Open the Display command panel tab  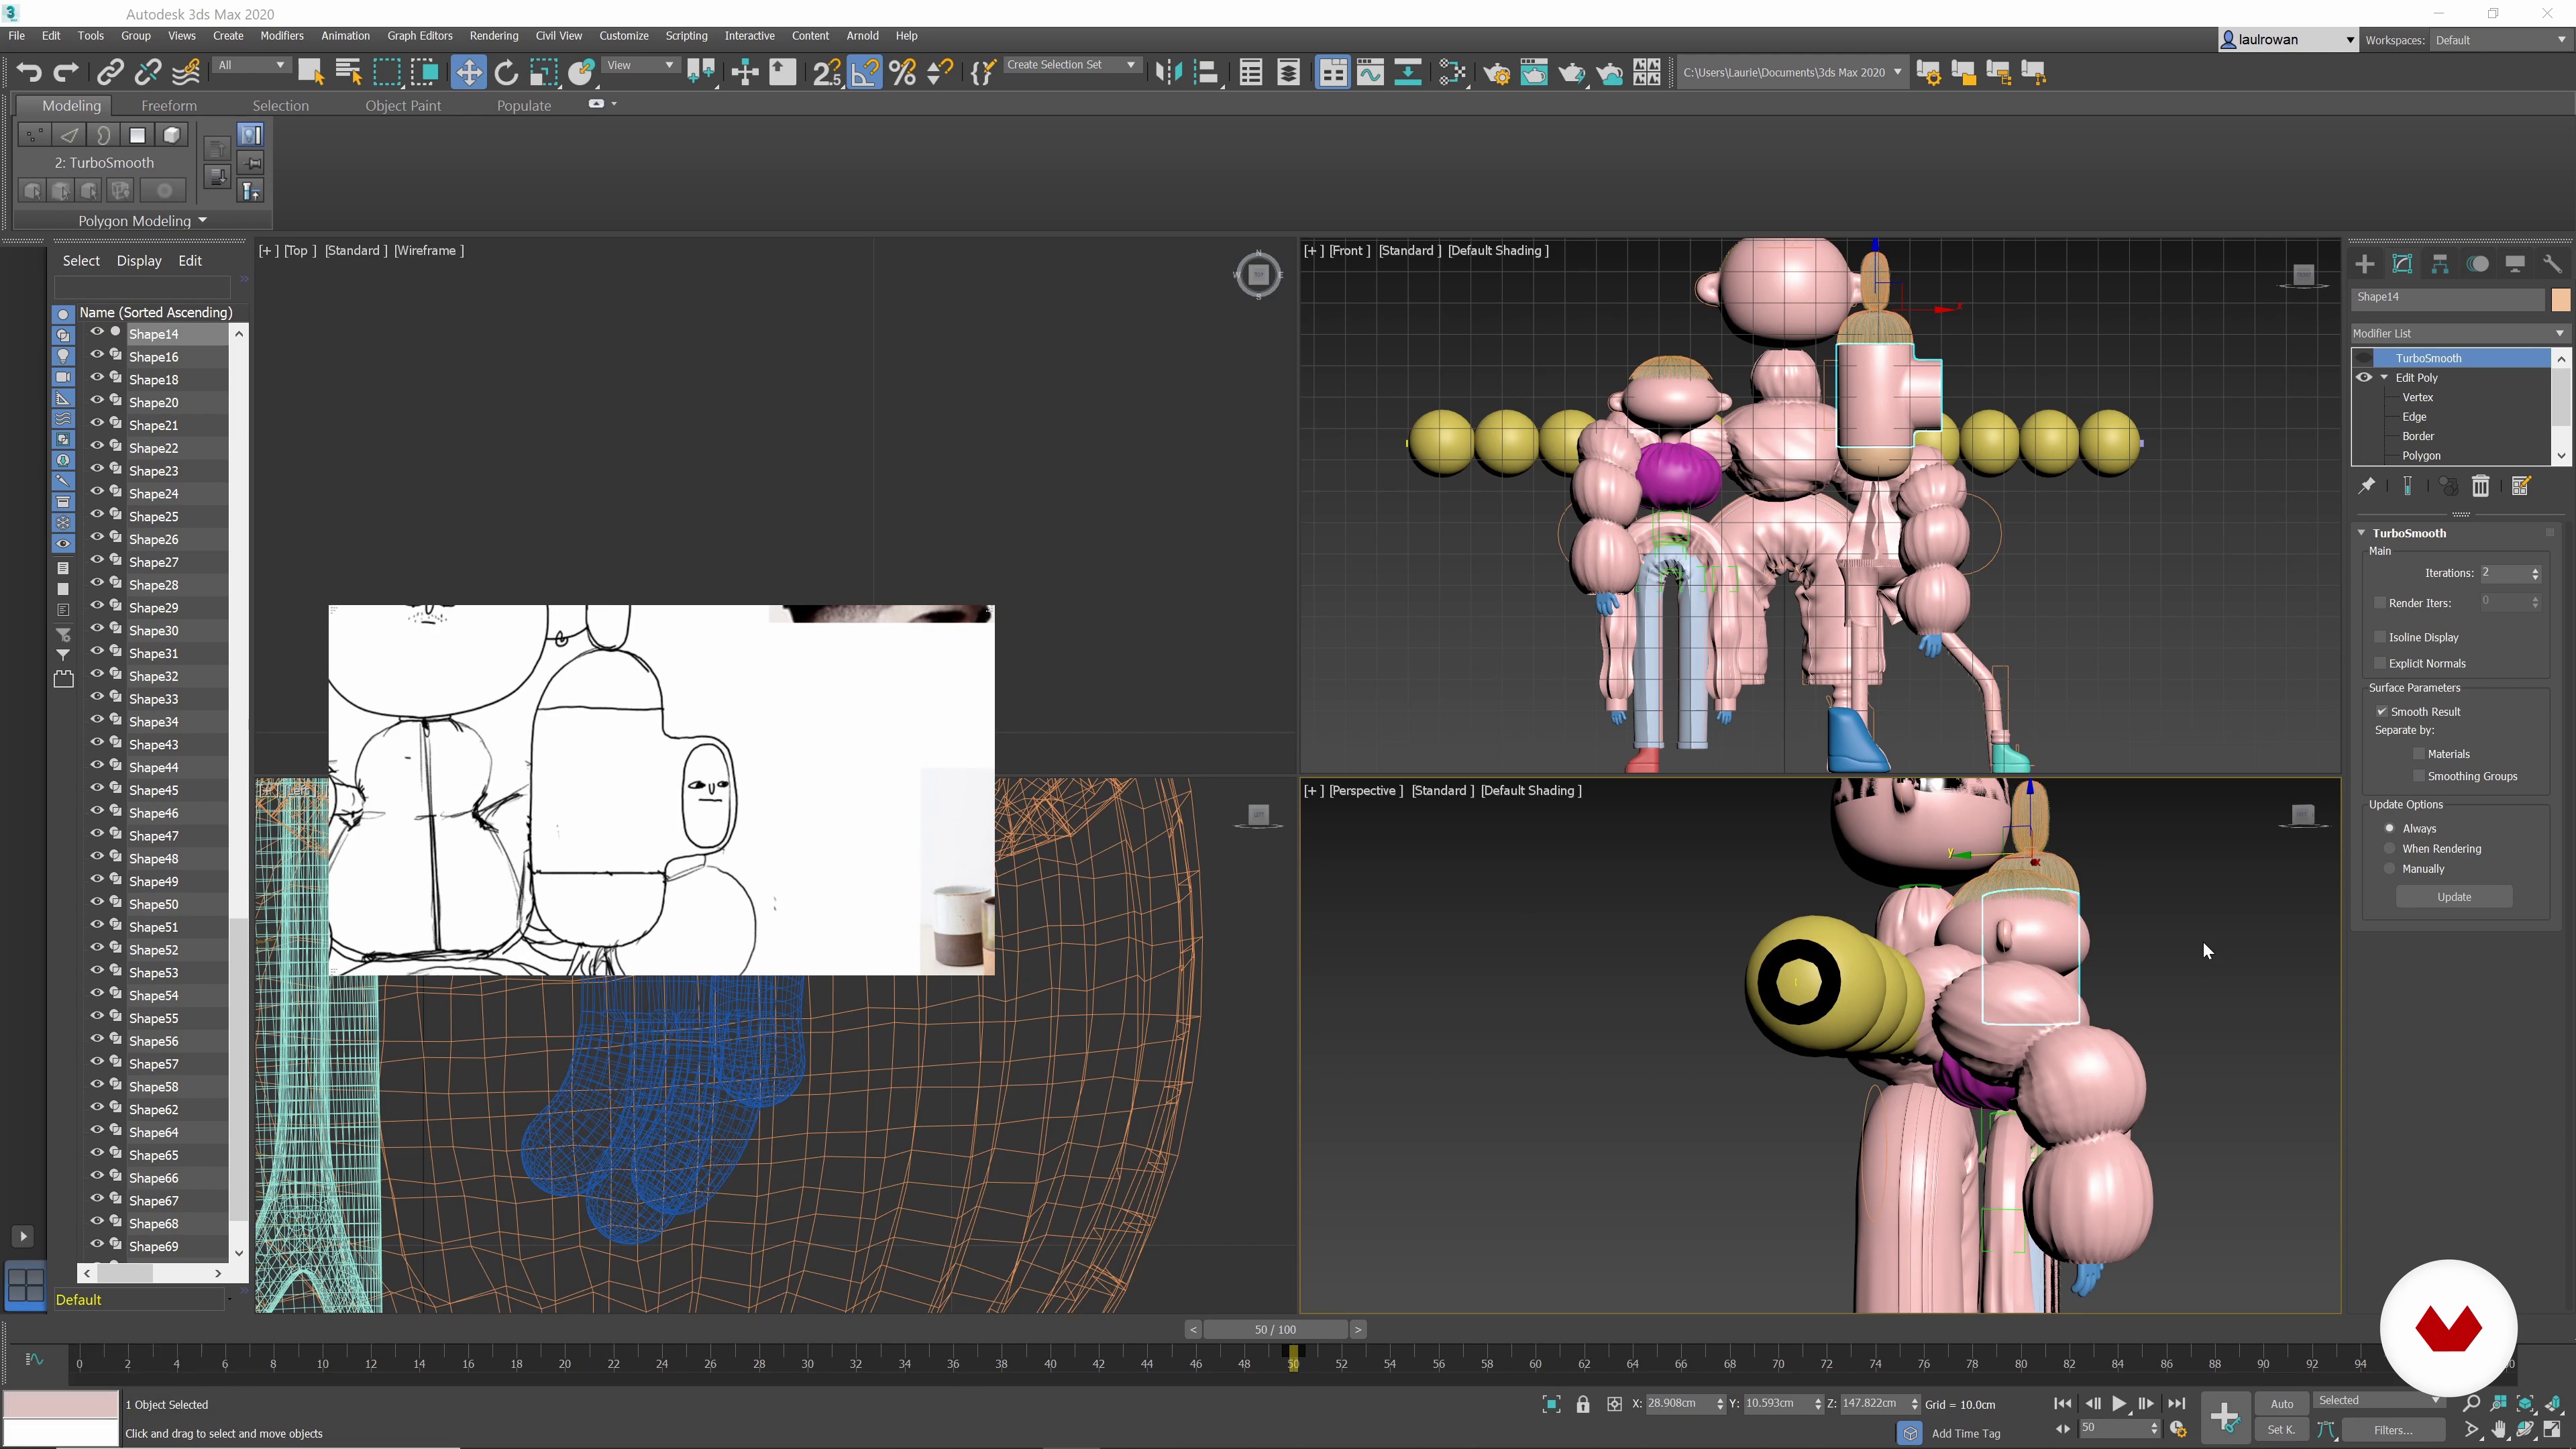(2515, 264)
